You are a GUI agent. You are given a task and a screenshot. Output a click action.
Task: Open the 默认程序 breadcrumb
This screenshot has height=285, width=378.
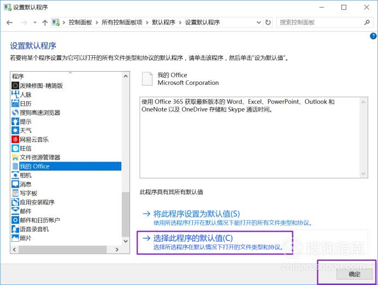pyautogui.click(x=164, y=22)
